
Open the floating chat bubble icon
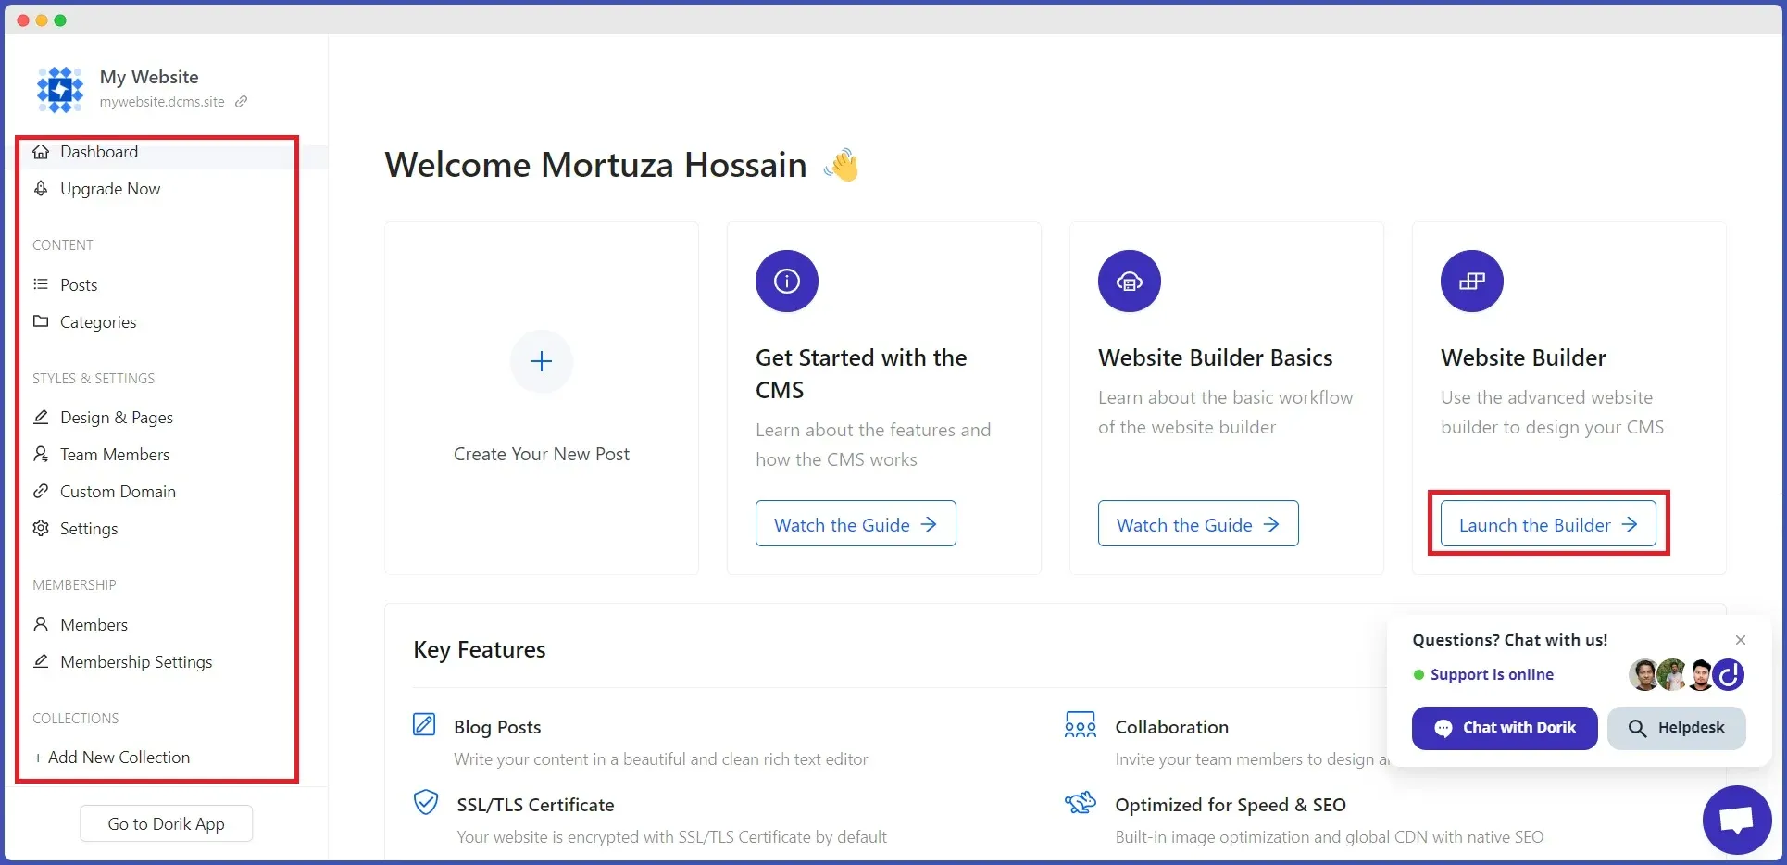pyautogui.click(x=1737, y=820)
